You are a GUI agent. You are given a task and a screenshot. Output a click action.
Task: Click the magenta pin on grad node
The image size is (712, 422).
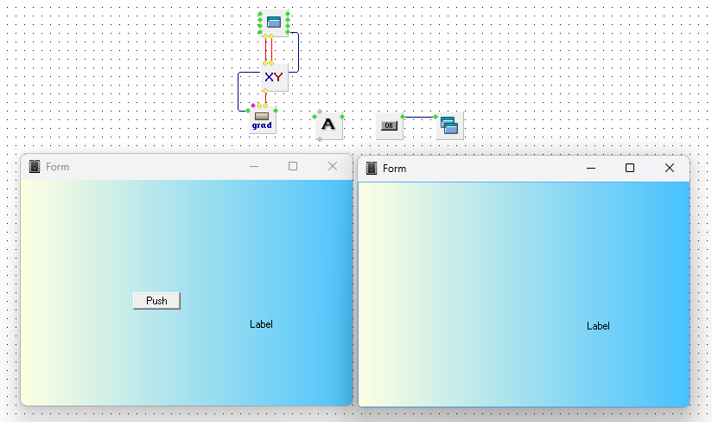click(x=252, y=105)
